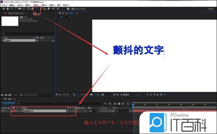Select the Rotation tool
Viewport: 217px width, 134px height.
point(16,9)
